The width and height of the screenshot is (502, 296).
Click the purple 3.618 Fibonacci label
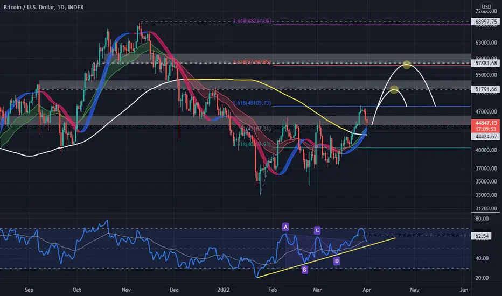252,21
